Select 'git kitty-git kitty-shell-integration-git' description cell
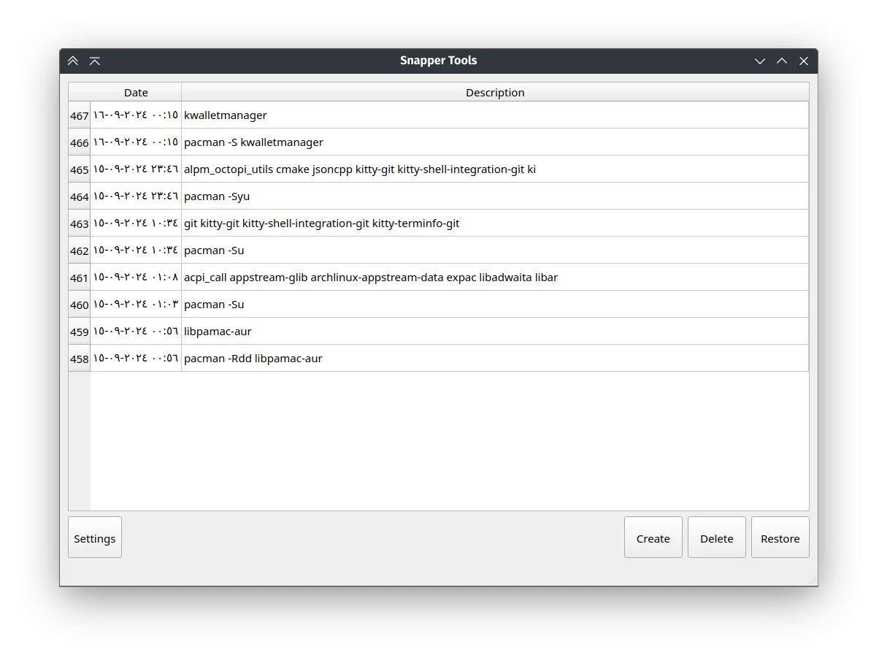This screenshot has width=879, height=658. click(x=495, y=223)
